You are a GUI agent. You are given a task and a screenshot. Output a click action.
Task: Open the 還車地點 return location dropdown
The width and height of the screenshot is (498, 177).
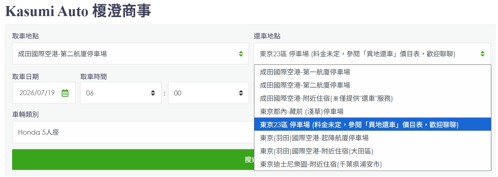(372, 54)
